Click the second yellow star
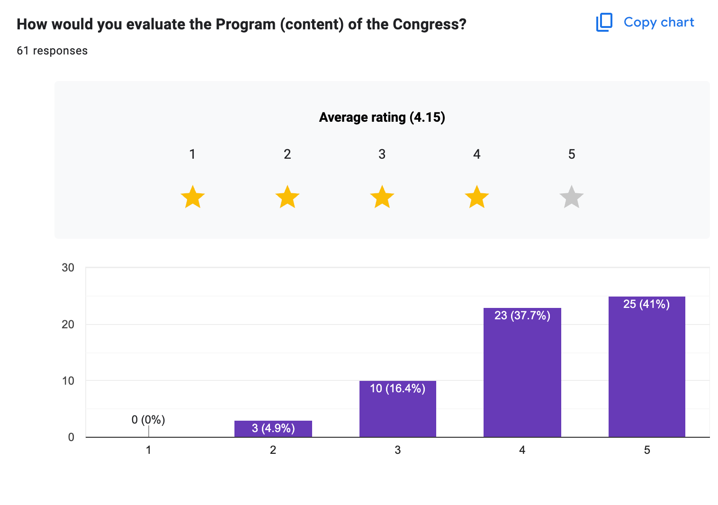 tap(287, 197)
